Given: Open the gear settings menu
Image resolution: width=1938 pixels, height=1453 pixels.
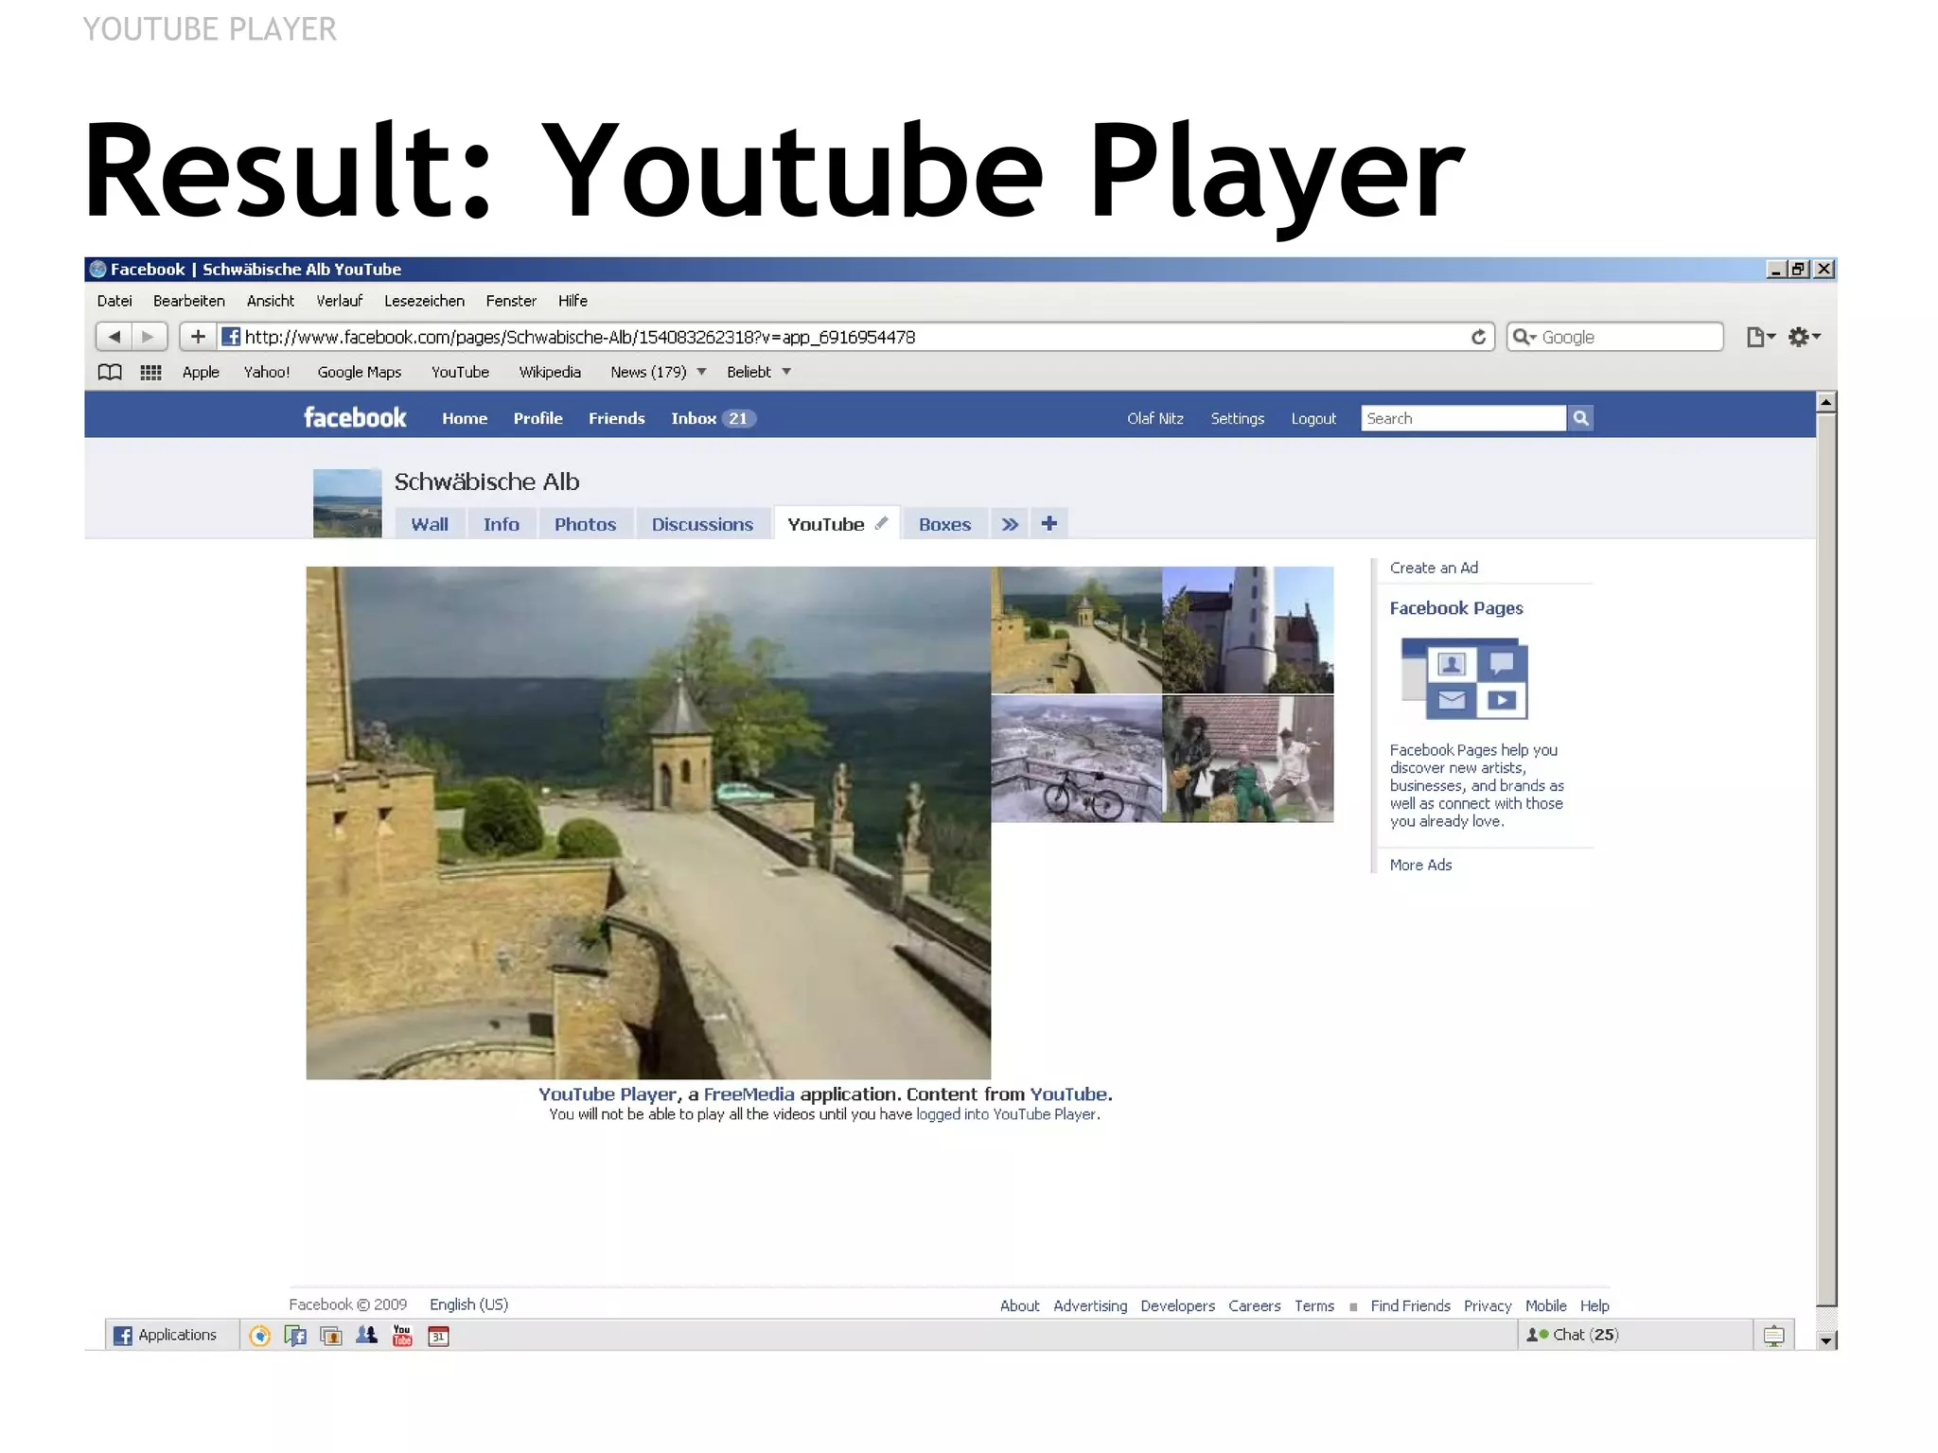Looking at the screenshot, I should (1804, 337).
